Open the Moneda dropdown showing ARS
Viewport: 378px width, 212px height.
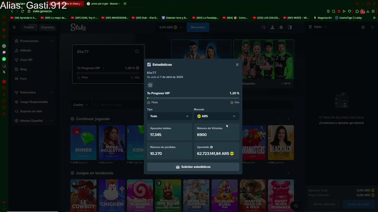pyautogui.click(x=216, y=116)
